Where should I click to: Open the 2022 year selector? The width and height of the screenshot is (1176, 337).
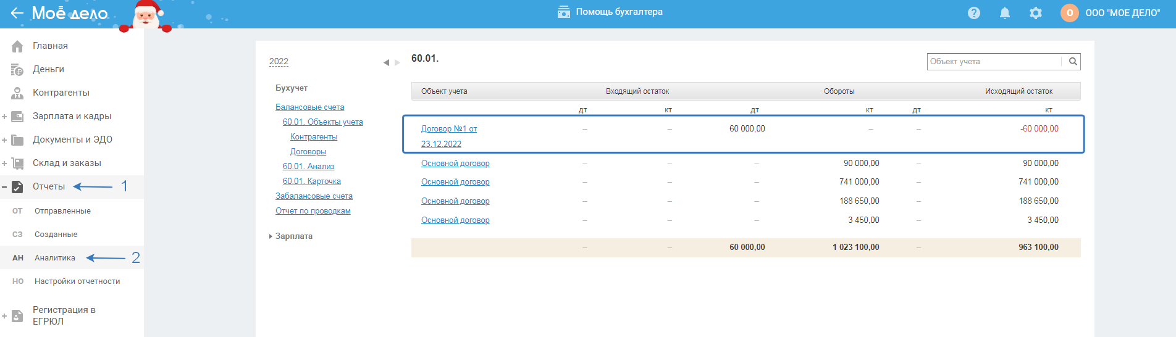tap(279, 61)
